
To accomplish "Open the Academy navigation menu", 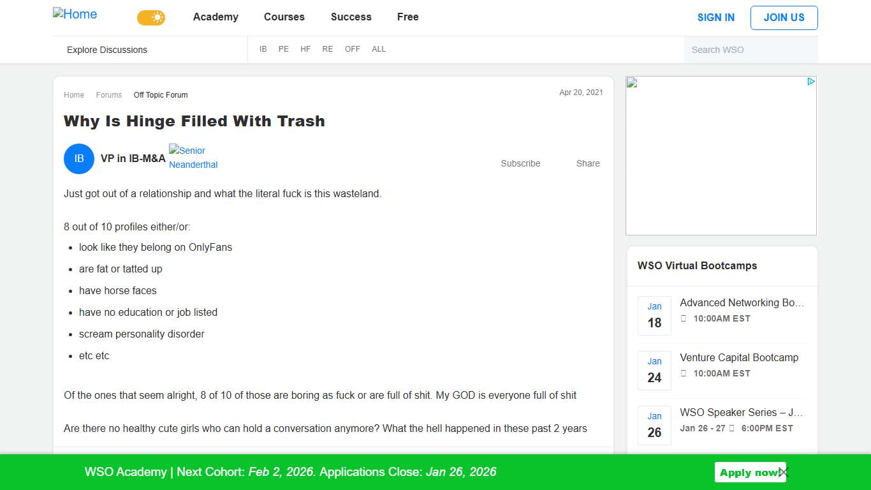I will click(216, 17).
